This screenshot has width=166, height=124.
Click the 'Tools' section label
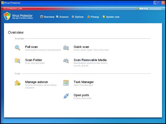tap(18, 73)
